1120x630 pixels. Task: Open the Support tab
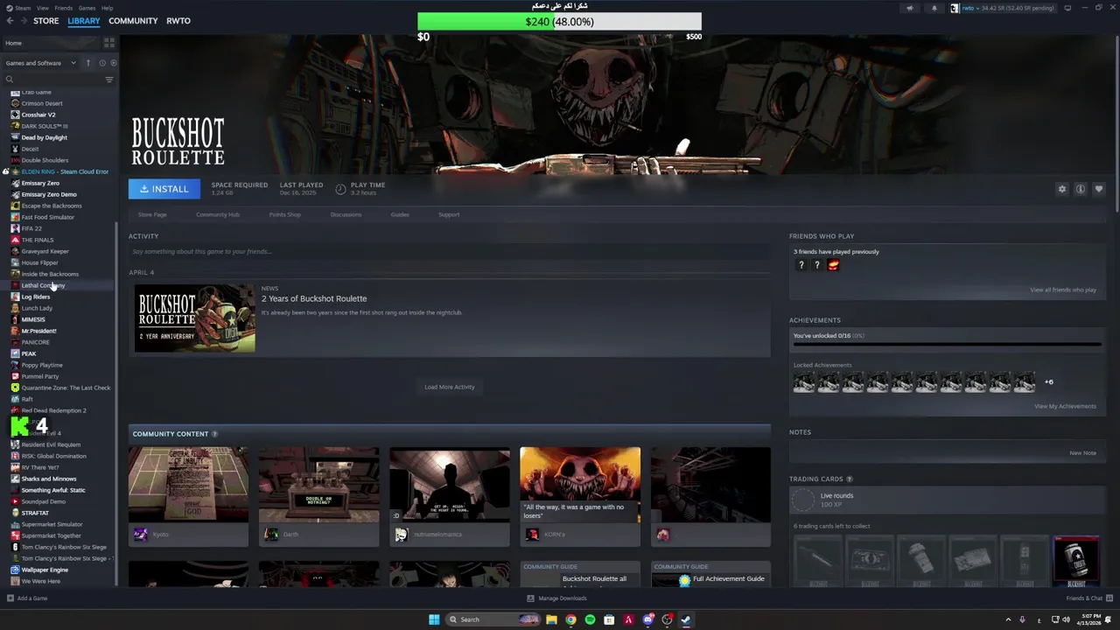pos(449,214)
